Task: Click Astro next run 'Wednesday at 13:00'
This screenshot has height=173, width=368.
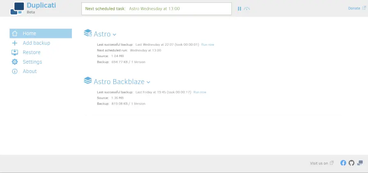Action: coord(146,50)
